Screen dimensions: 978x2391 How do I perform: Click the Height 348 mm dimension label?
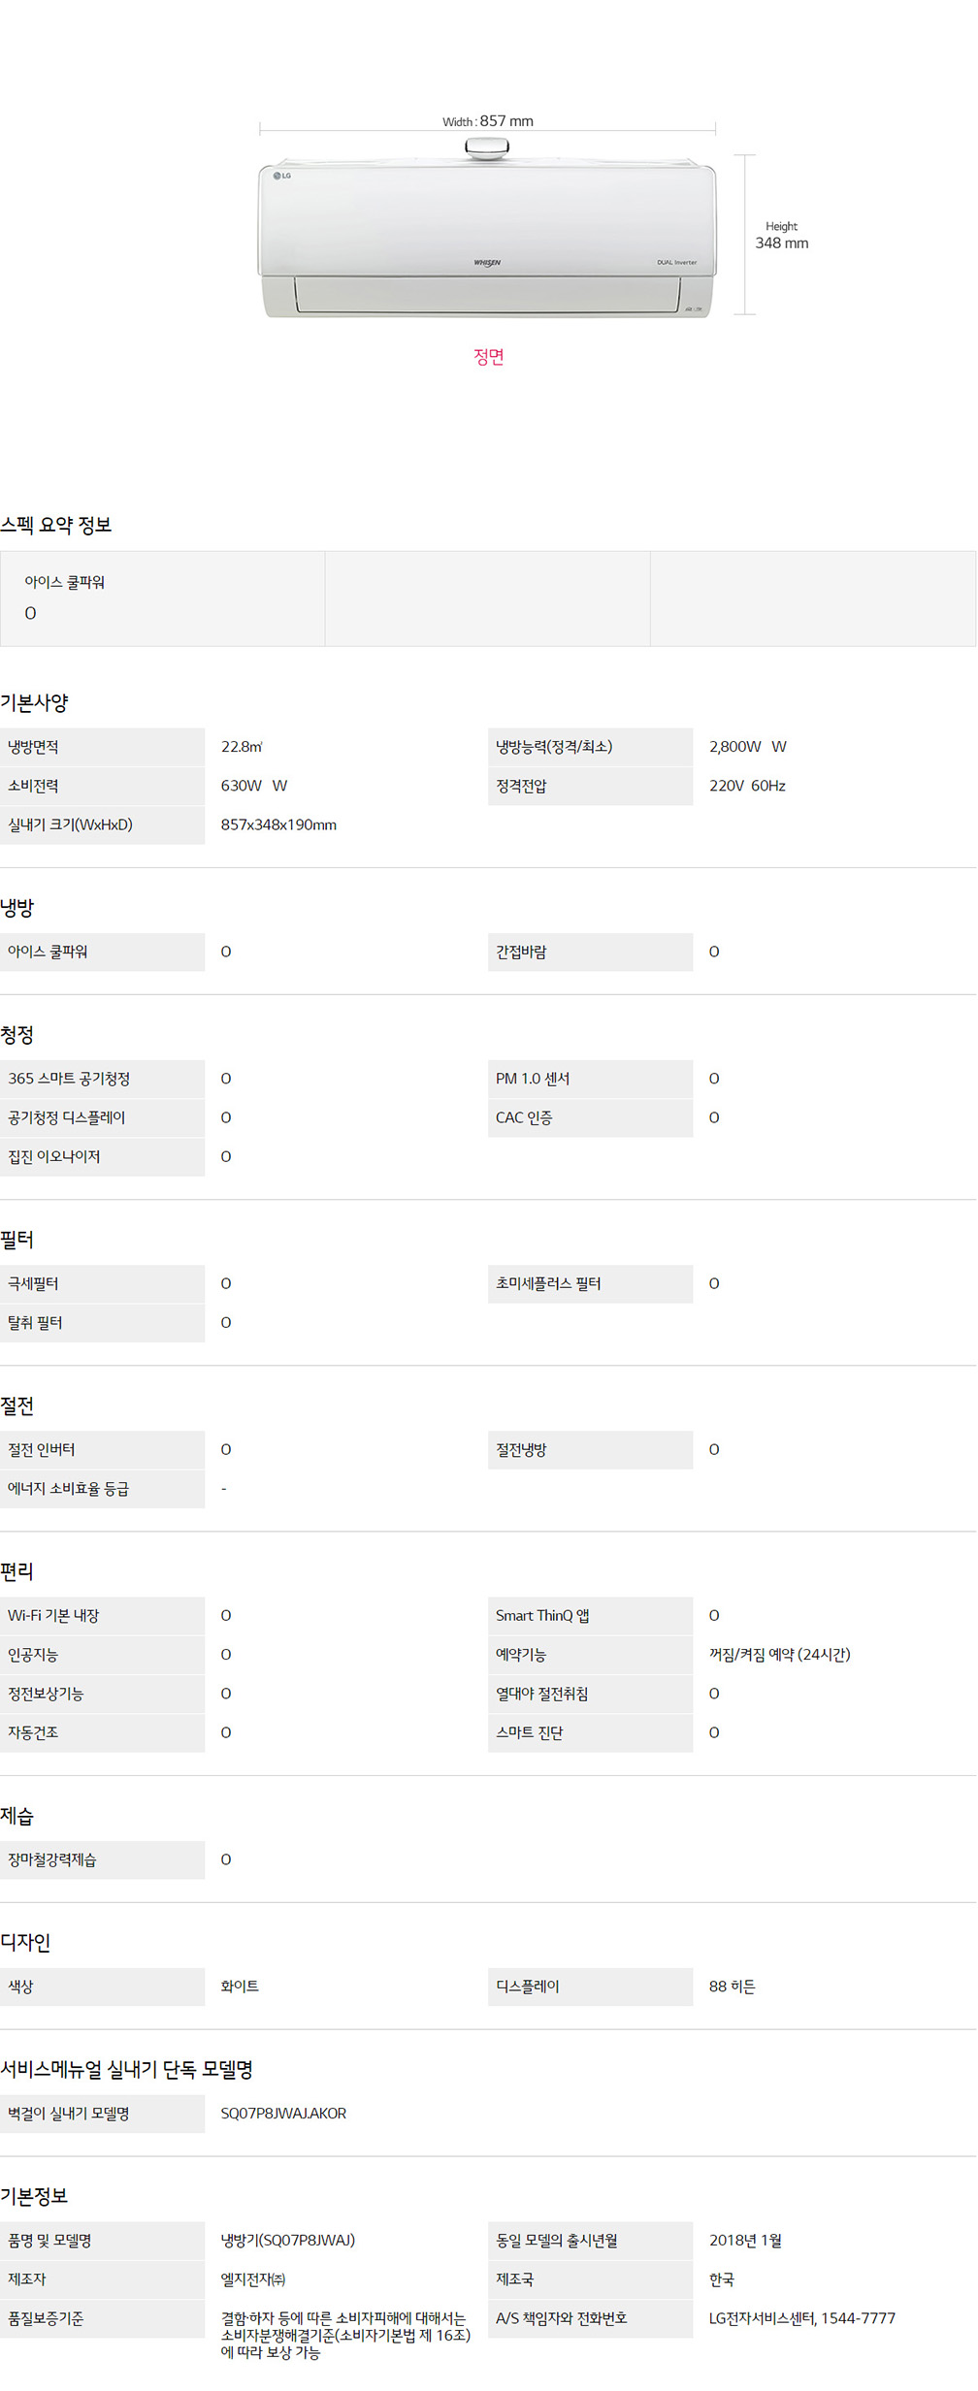pyautogui.click(x=782, y=235)
